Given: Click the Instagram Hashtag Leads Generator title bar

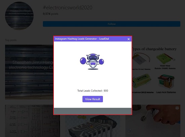Looking at the screenshot, I should click(x=92, y=39).
